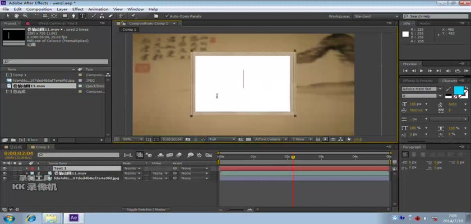Create new folder in Project panel
Screen dimensions: 471x224
click(x=13, y=140)
